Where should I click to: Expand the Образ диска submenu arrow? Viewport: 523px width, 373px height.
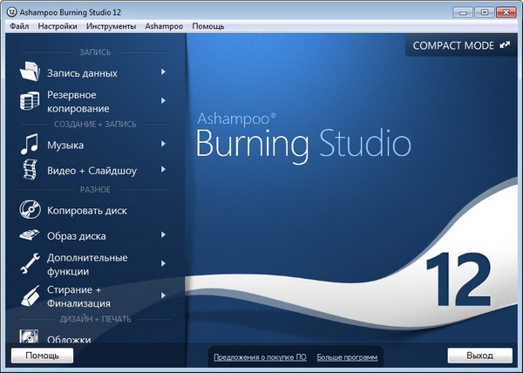click(163, 235)
